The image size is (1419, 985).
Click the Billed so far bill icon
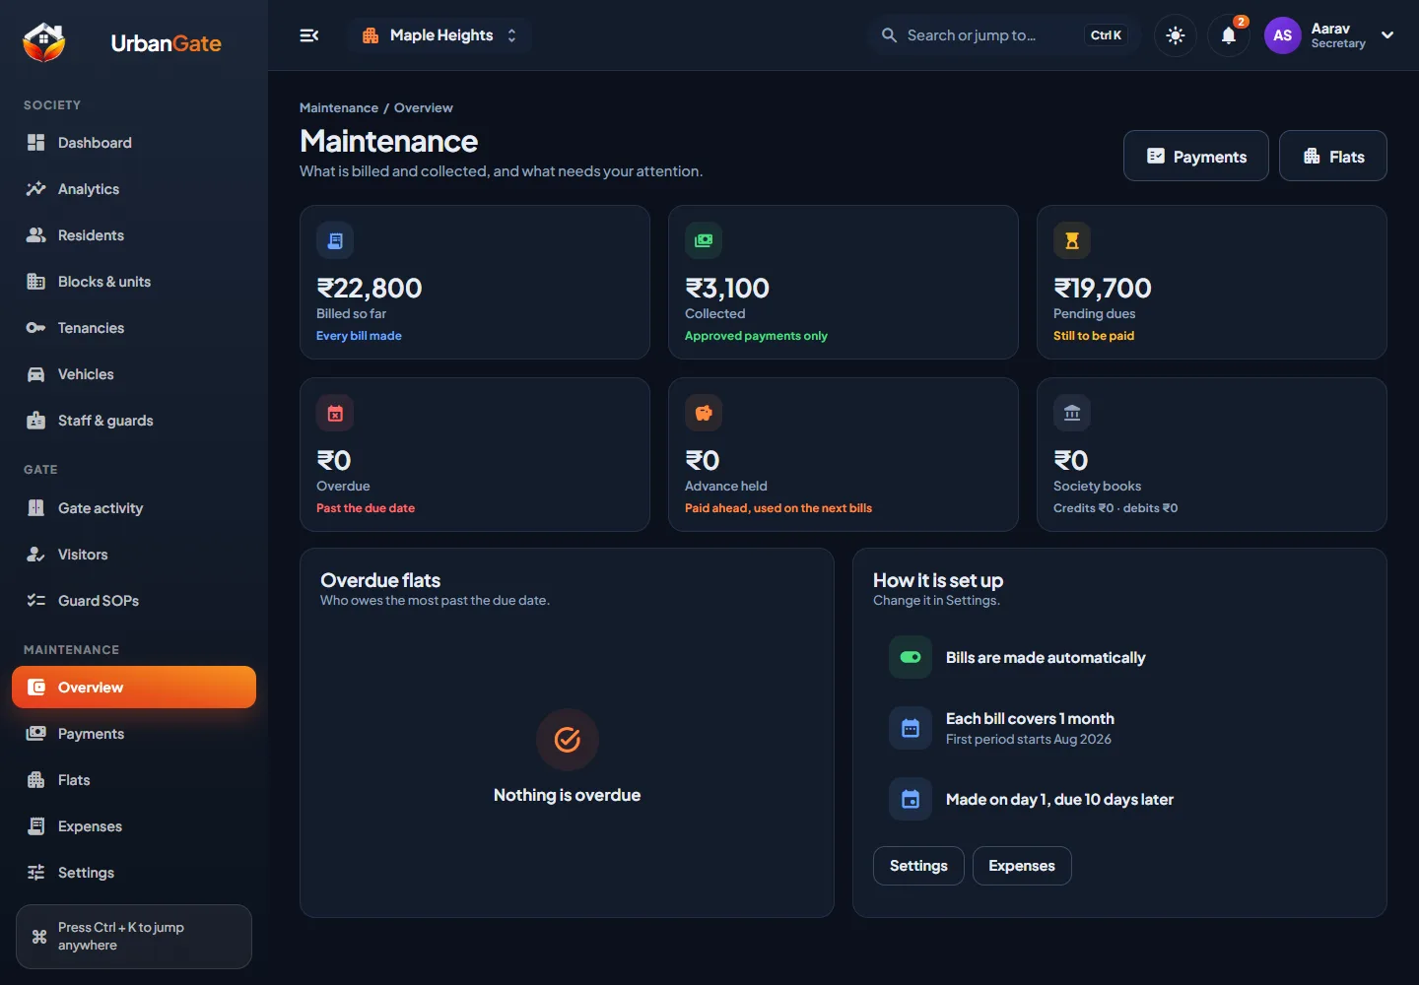pyautogui.click(x=335, y=240)
